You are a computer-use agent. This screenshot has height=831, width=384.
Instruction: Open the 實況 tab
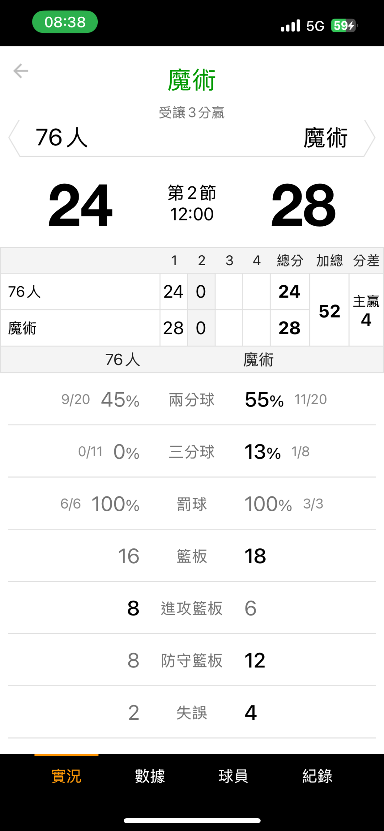point(66,776)
